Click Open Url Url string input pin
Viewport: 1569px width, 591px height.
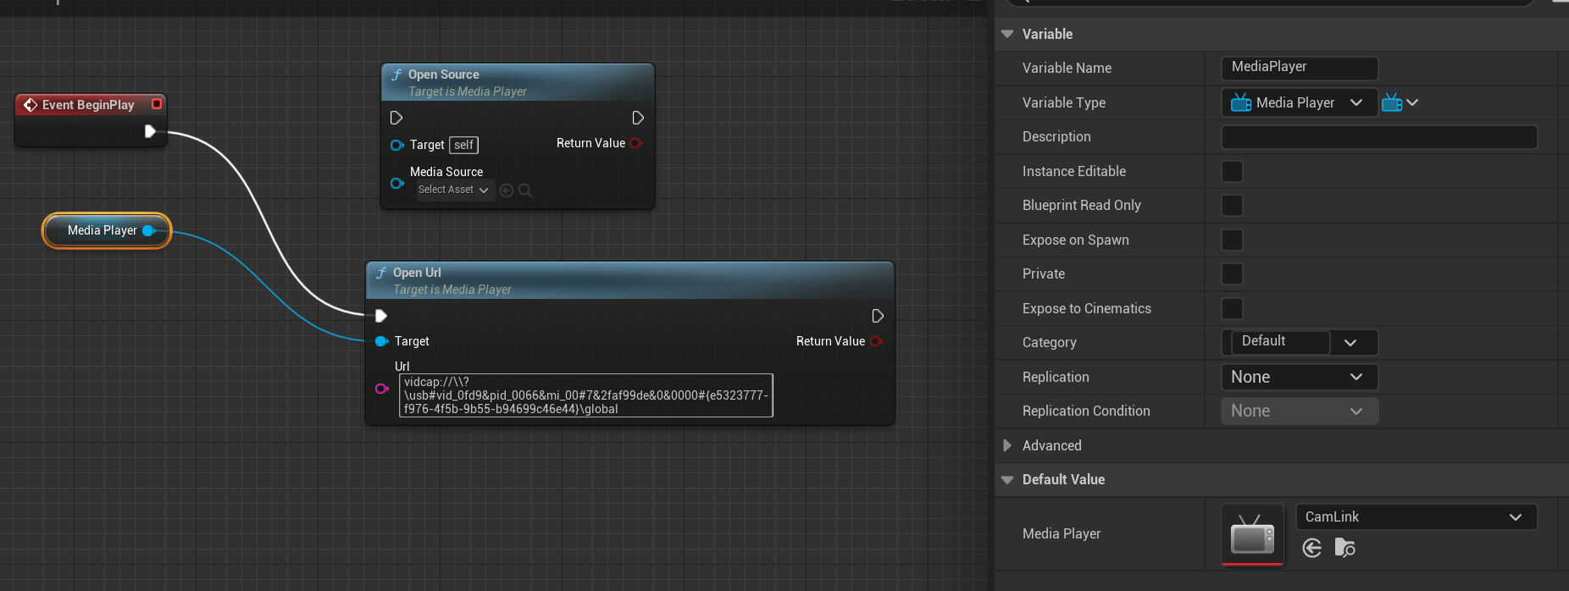381,389
